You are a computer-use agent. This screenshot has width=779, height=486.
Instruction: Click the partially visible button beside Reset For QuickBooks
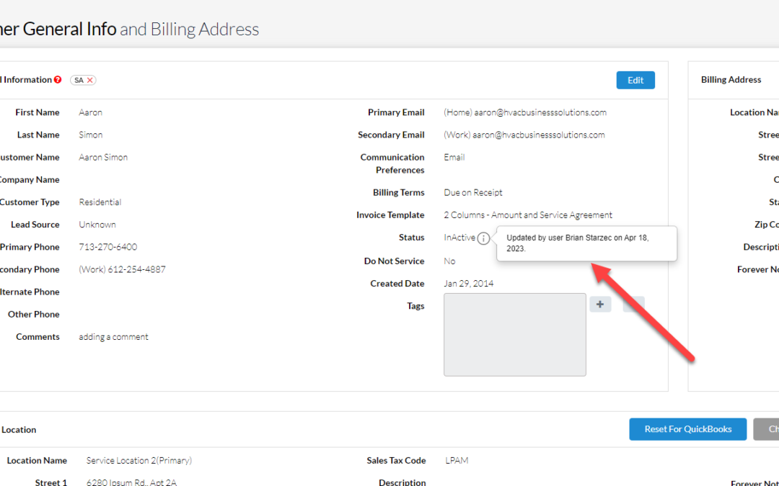tap(768, 429)
